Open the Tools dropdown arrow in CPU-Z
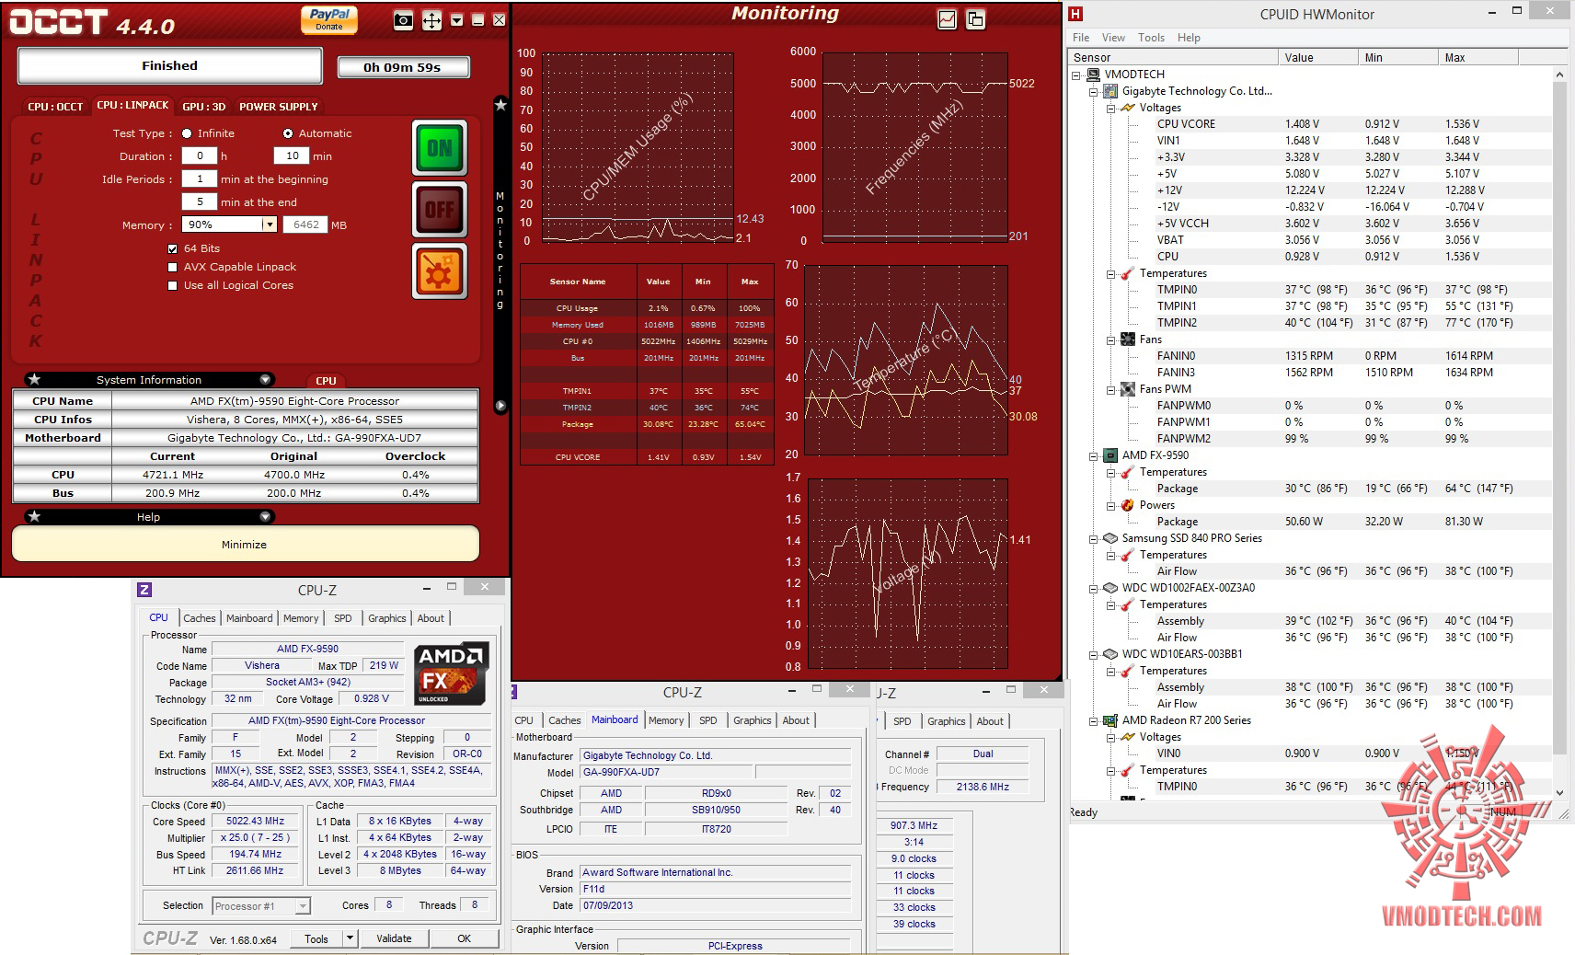 coord(350,938)
